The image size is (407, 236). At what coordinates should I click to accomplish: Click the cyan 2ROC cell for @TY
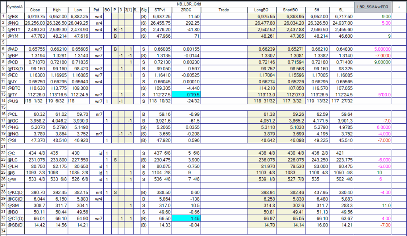186,94
